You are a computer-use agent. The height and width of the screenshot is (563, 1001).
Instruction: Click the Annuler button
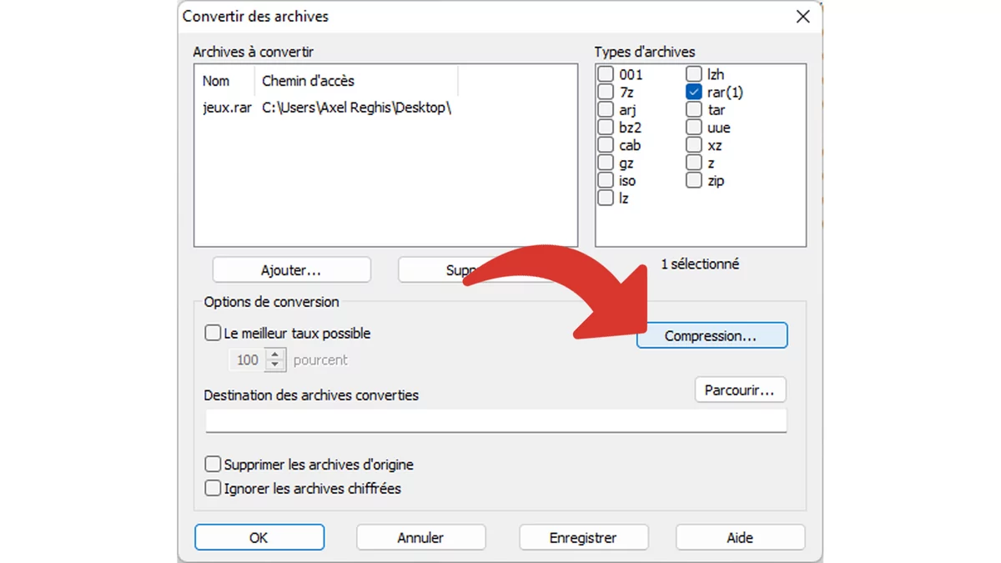420,537
